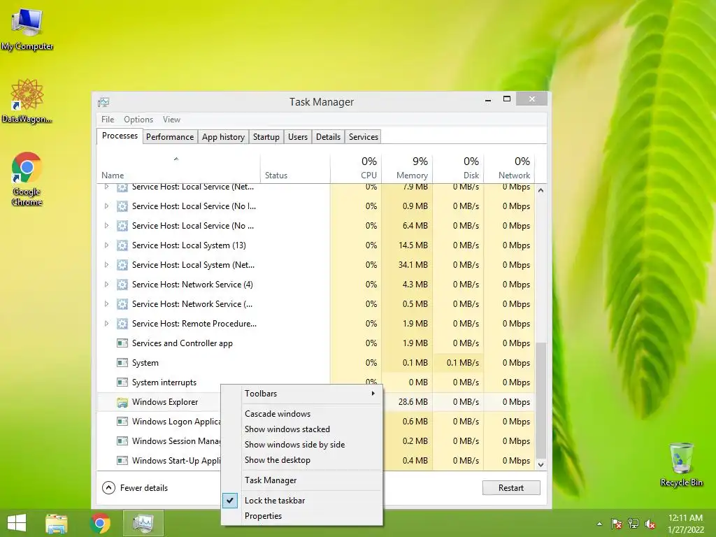
Task: Open the Options menu
Action: click(138, 119)
